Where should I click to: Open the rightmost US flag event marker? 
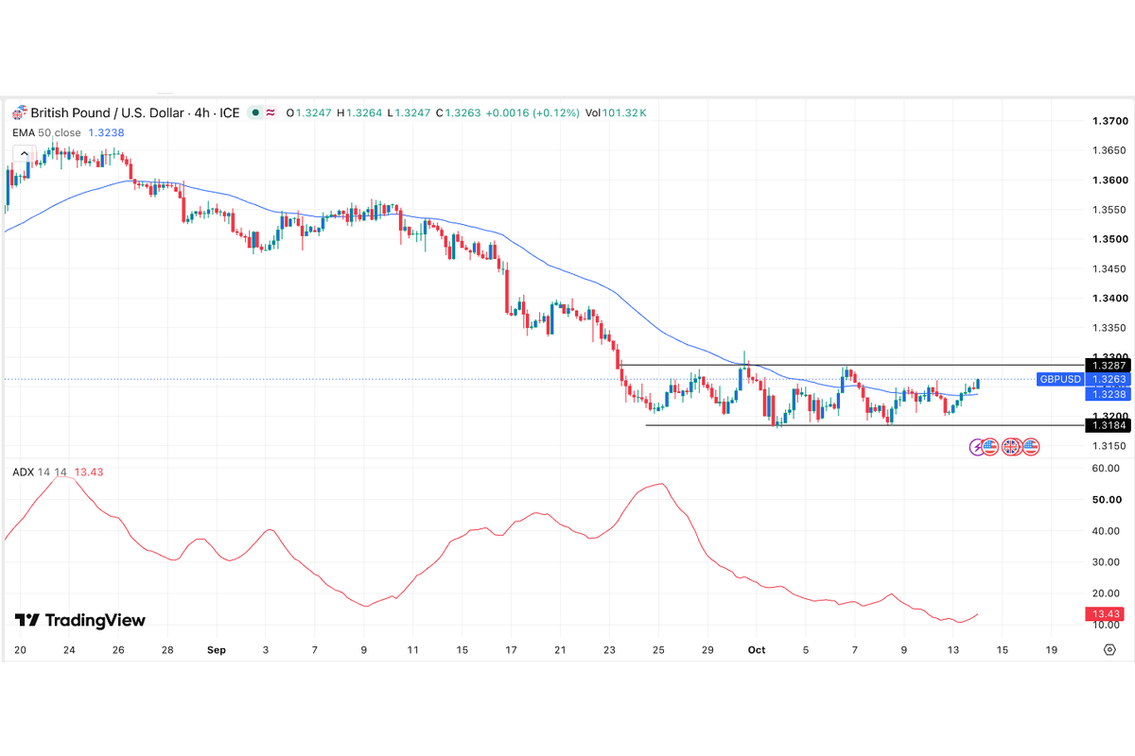[1031, 446]
